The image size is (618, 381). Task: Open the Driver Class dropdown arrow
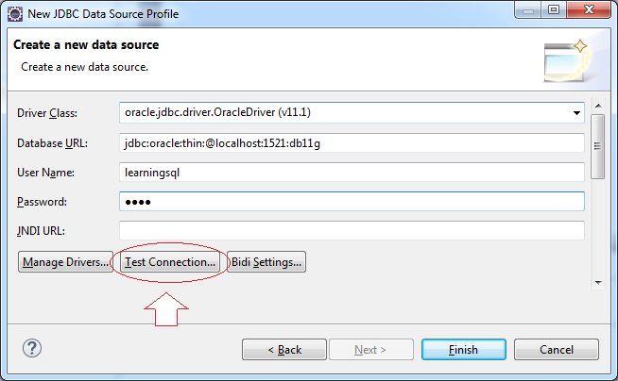click(576, 113)
